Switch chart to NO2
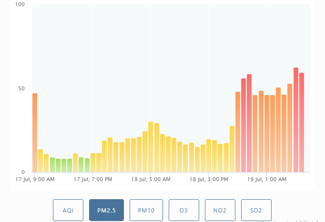Screen dimensions: 325x222 pos(221,210)
